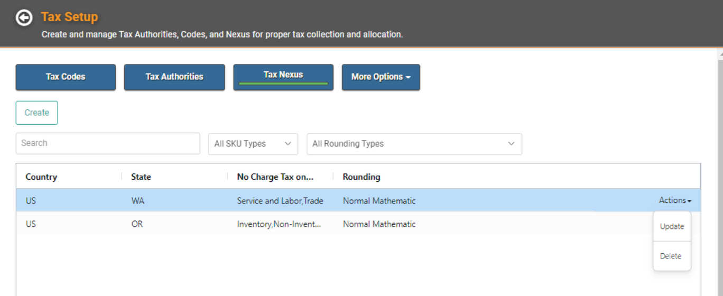Expand the More Options dropdown
Screen dimensions: 723x296
(x=381, y=77)
